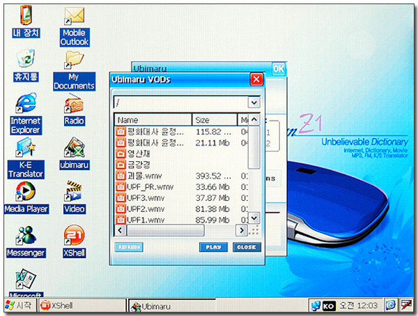
Task: Open the 시작 Start menu
Action: click(x=20, y=306)
